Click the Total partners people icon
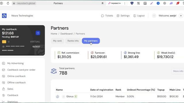 pyautogui.click(x=54, y=71)
